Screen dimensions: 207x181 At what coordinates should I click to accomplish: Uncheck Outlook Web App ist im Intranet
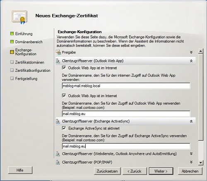pyautogui.click(x=64, y=68)
